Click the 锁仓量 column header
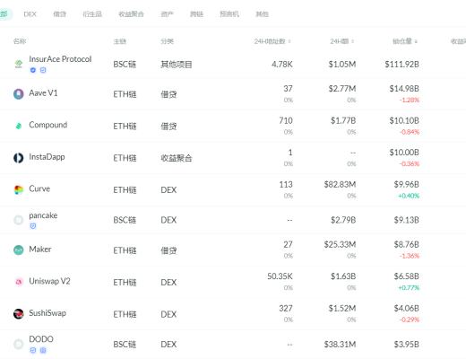 point(402,41)
